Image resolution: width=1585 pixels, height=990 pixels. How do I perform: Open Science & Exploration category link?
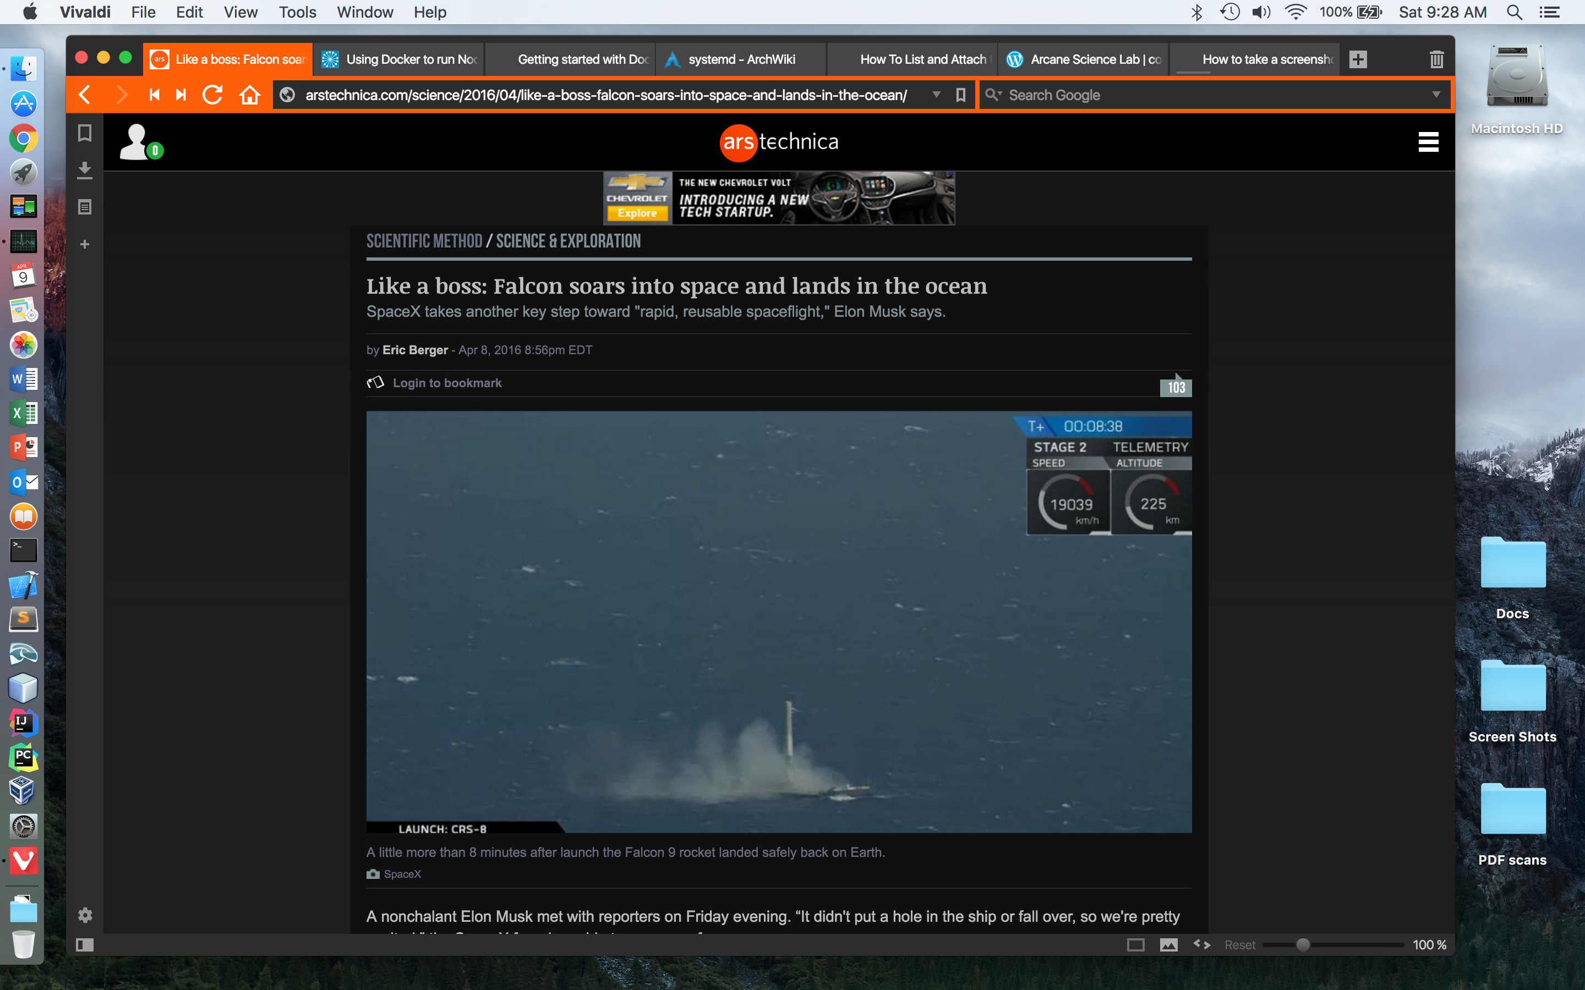coord(569,241)
